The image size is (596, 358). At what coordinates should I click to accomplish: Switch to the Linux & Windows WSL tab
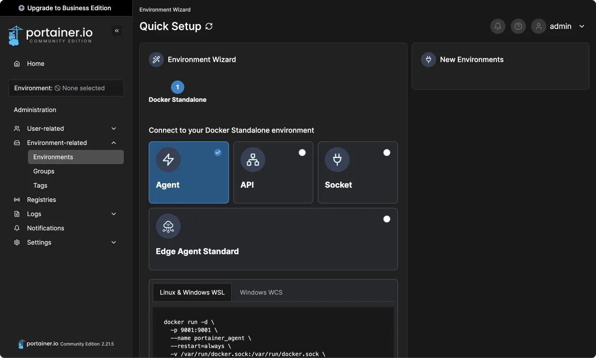[x=192, y=292]
